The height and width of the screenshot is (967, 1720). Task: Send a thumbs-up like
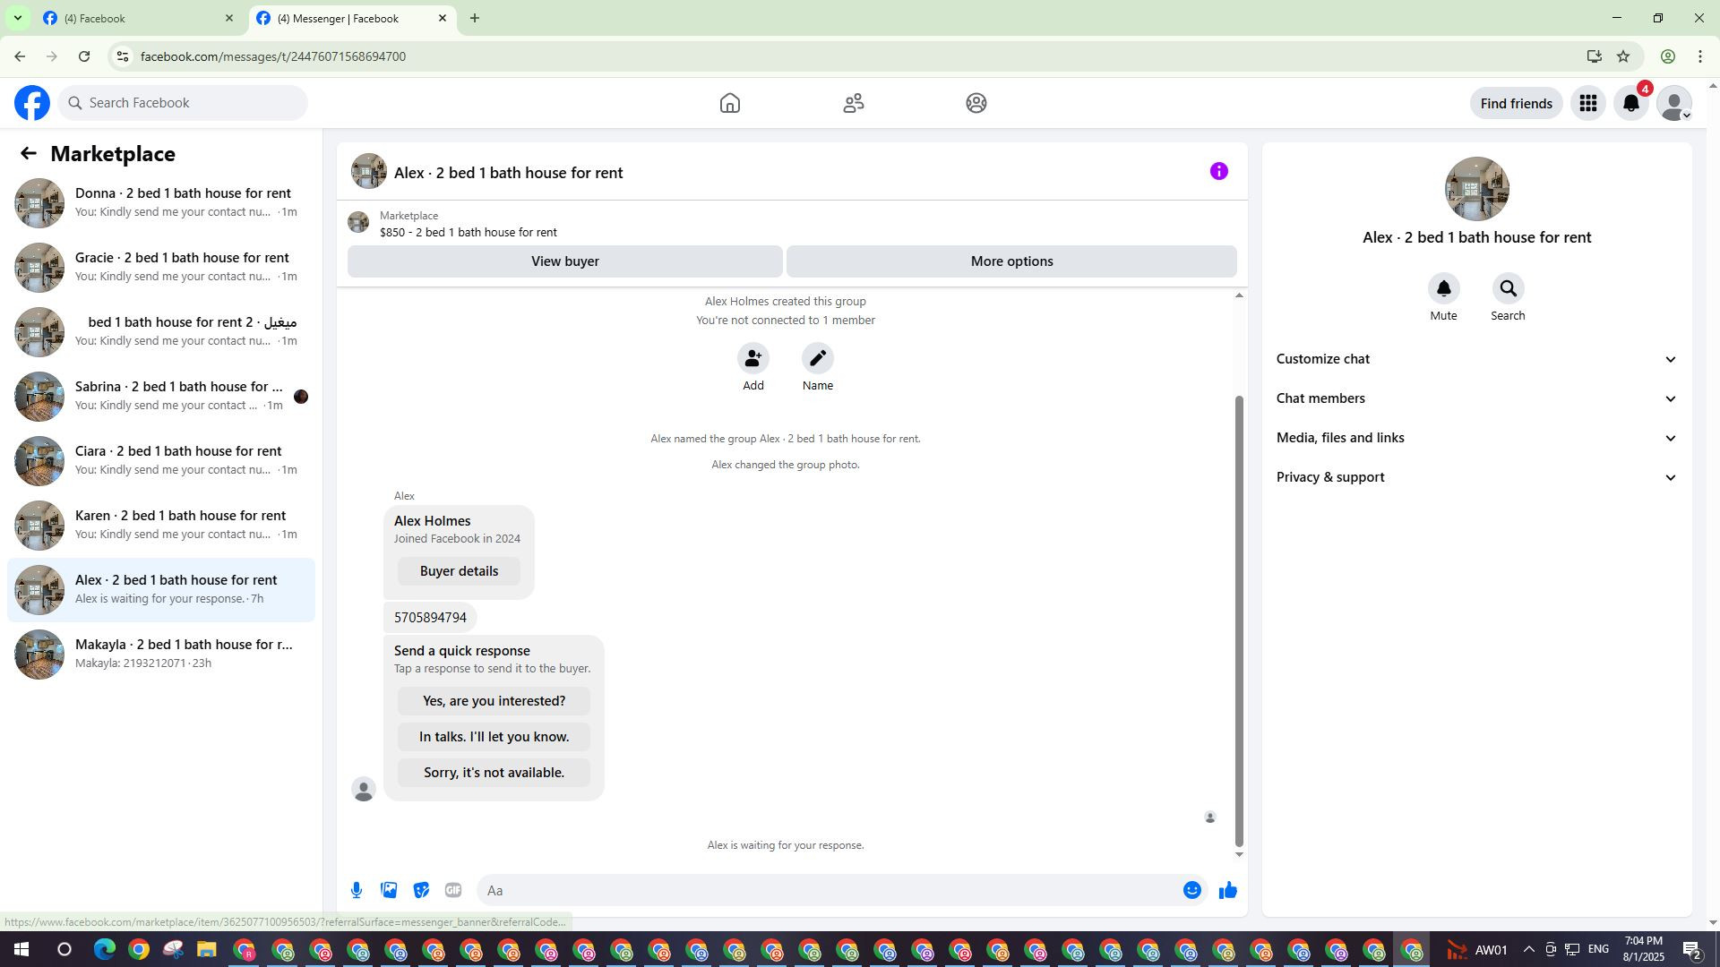[x=1227, y=890]
